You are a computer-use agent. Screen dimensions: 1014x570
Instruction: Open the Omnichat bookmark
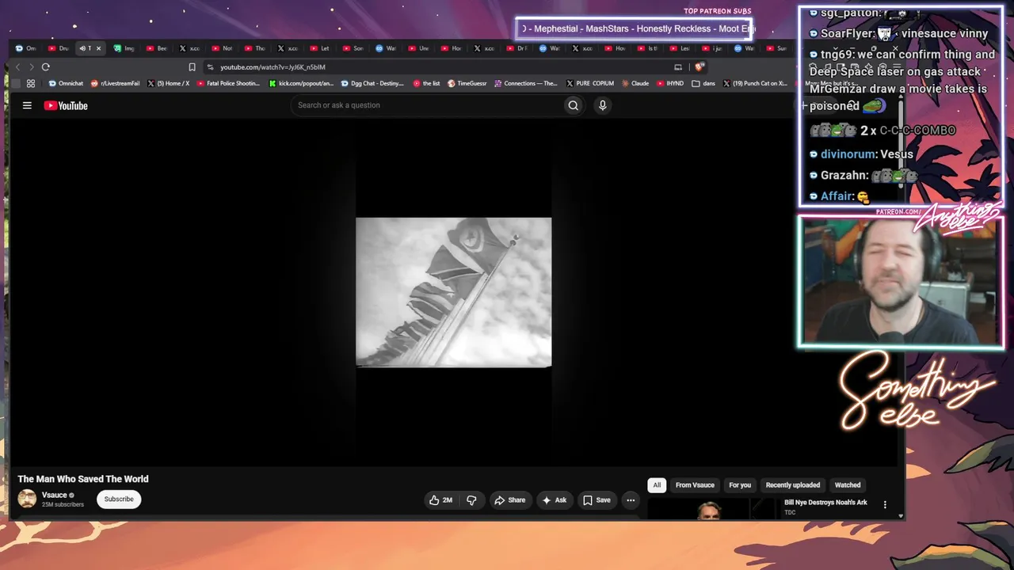click(66, 83)
